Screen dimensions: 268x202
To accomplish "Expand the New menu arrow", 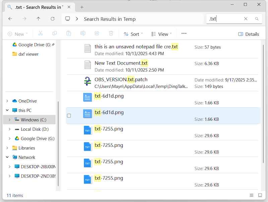I will click(26, 34).
